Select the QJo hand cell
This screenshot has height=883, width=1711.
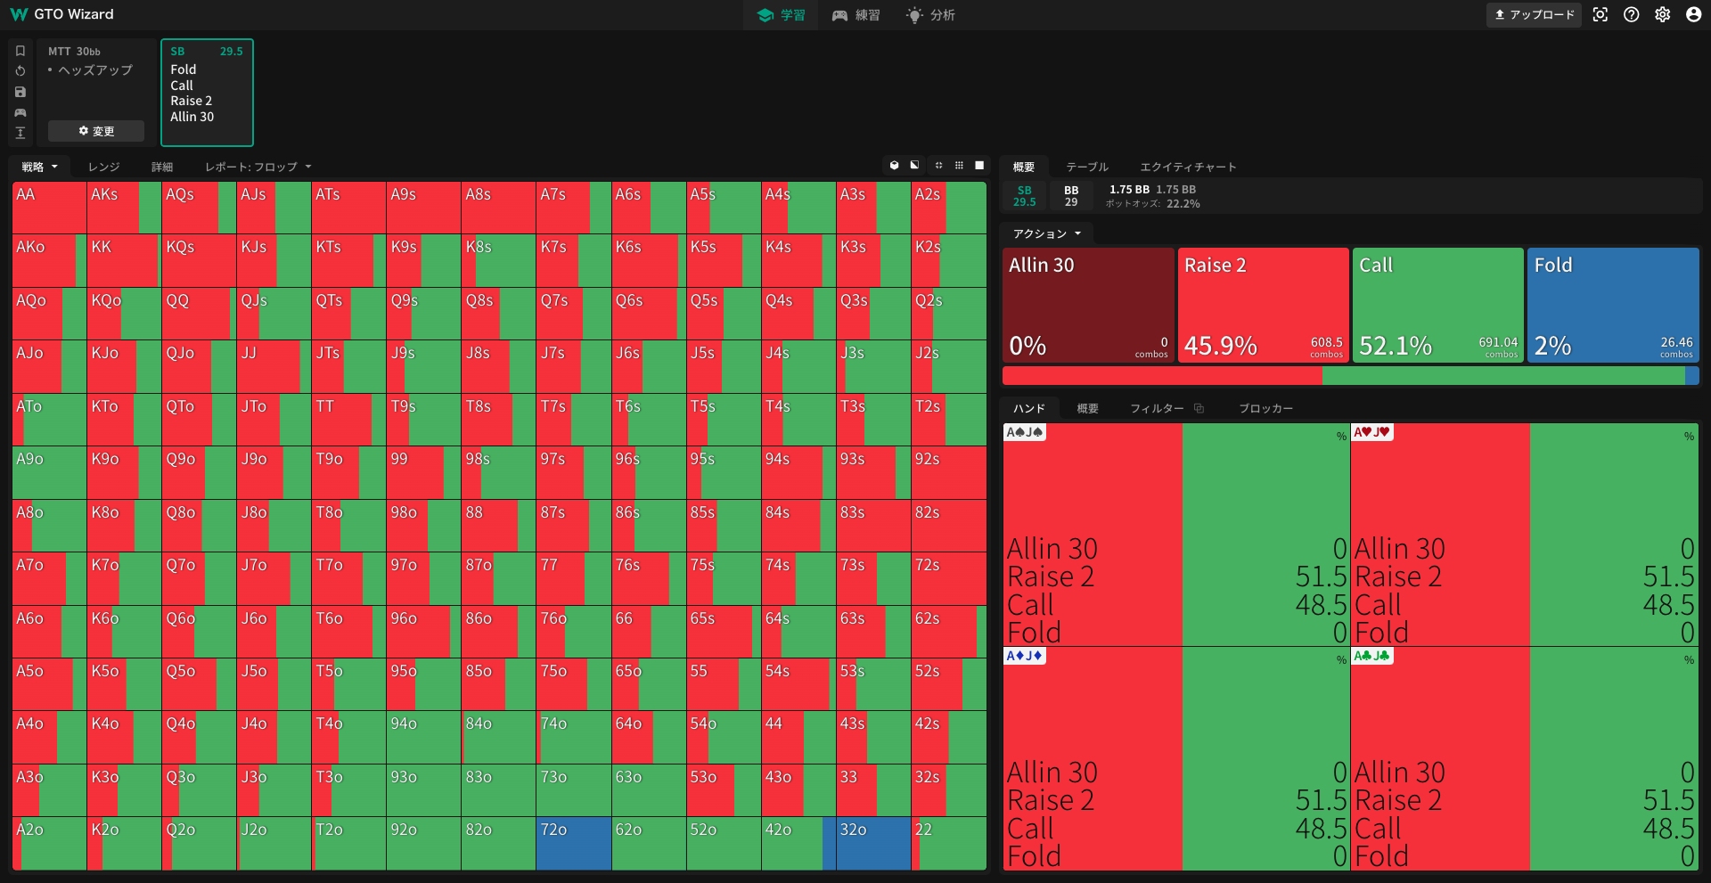pyautogui.click(x=200, y=366)
